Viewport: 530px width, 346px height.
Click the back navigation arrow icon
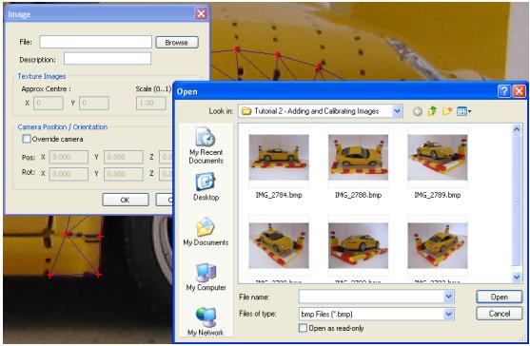click(418, 111)
